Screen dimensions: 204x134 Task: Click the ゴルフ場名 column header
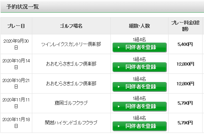click(71, 26)
